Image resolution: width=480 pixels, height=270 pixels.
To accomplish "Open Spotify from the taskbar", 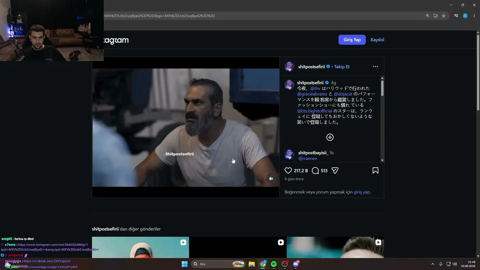I will click(x=274, y=264).
